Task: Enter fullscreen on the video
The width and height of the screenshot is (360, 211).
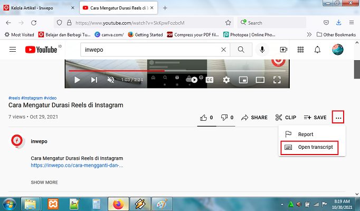Action: (x=277, y=80)
